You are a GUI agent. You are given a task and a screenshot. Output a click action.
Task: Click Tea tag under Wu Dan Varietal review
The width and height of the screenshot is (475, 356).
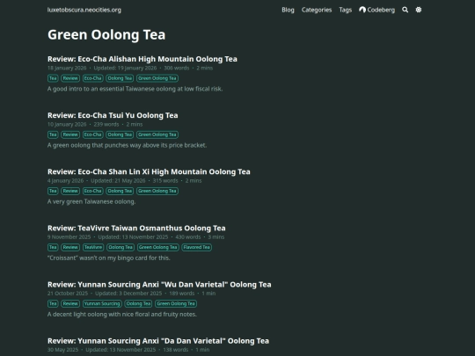pyautogui.click(x=53, y=303)
